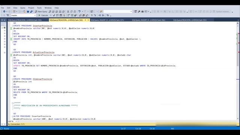Open the Project menu
The width and height of the screenshot is (240, 135).
(31, 8)
